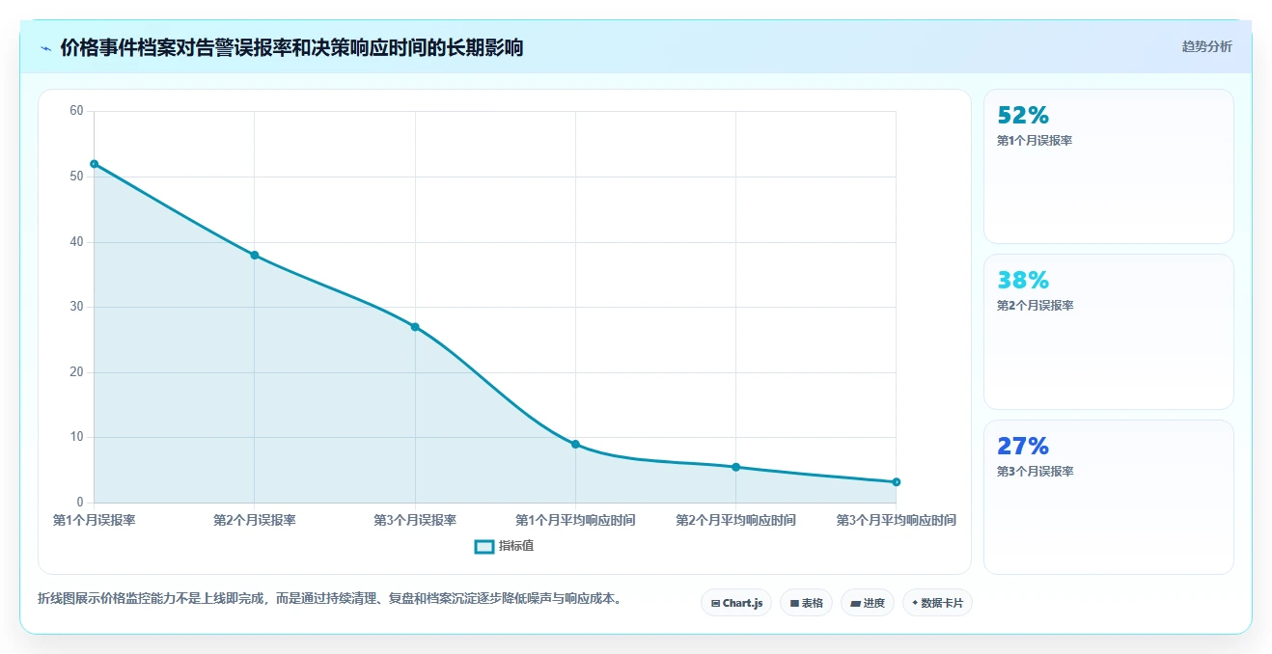This screenshot has height=654, width=1272.
Task: Click the data point for 第1个月平均响应时间
Action: pyautogui.click(x=575, y=445)
